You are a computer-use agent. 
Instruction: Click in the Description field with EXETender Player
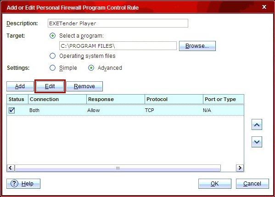pos(118,23)
